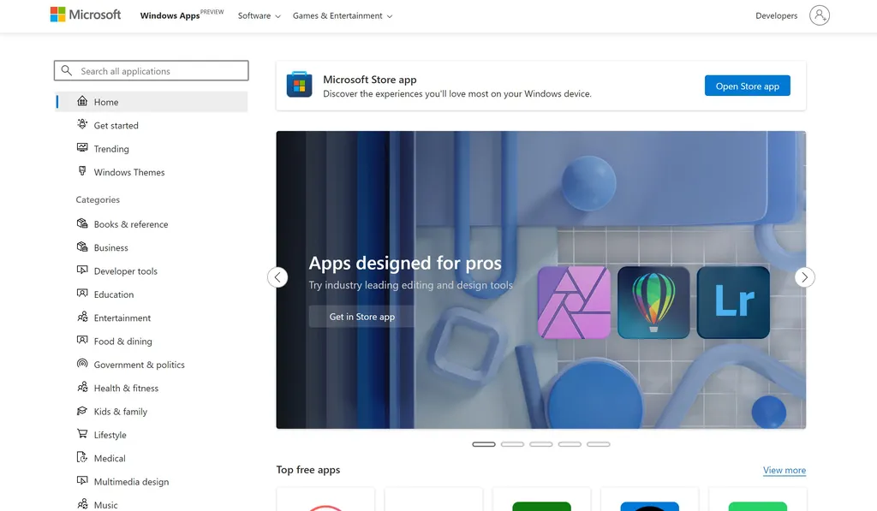Click the CorelDRAW balloon app icon
This screenshot has width=877, height=511.
coord(653,302)
